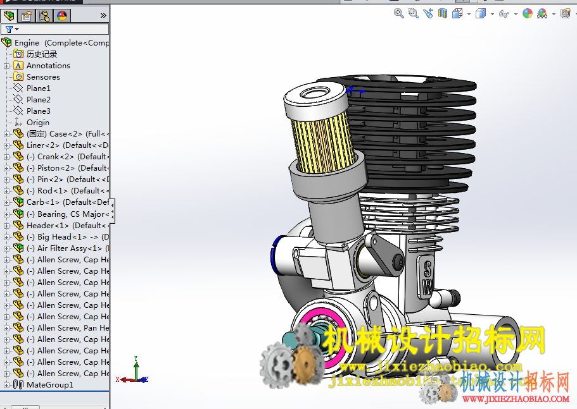Select the Allen Screw, Pan He component
The height and width of the screenshot is (409, 577).
click(61, 328)
